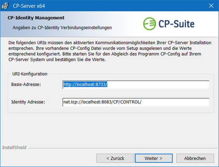Viewport: 219px width, 167px height.
Task: Cancel installation via Abbrechen
Action: [195, 158]
